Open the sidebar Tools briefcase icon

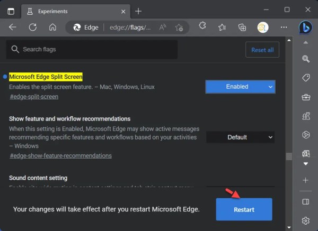pyautogui.click(x=306, y=97)
